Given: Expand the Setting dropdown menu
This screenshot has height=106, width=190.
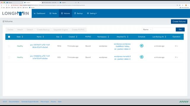Looking at the screenshot, I should click(92, 13).
